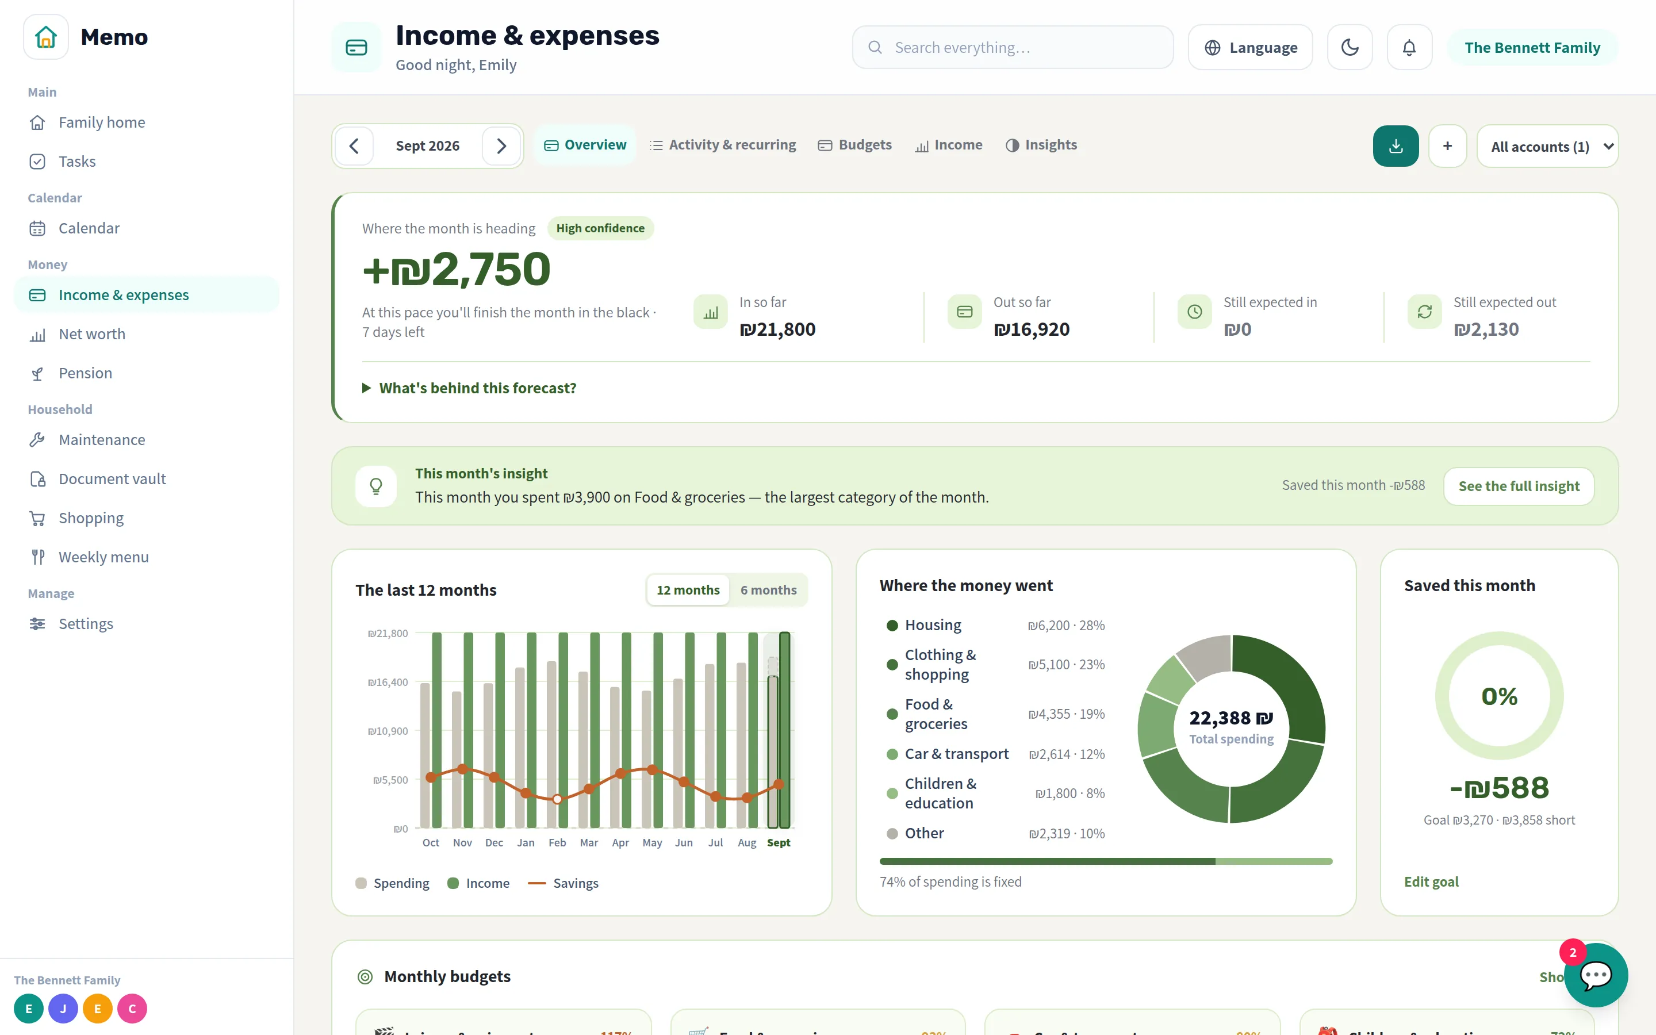Open Tasks in sidebar

pyautogui.click(x=147, y=162)
